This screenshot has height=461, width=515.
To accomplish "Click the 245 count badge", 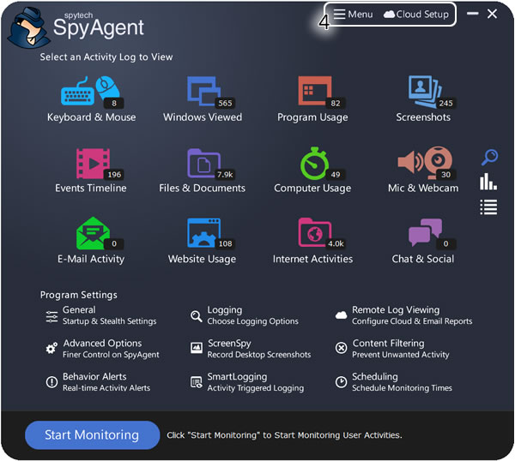I will coord(446,104).
